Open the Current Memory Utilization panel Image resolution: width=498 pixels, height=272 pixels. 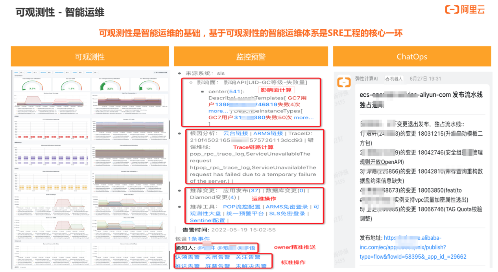(130, 155)
